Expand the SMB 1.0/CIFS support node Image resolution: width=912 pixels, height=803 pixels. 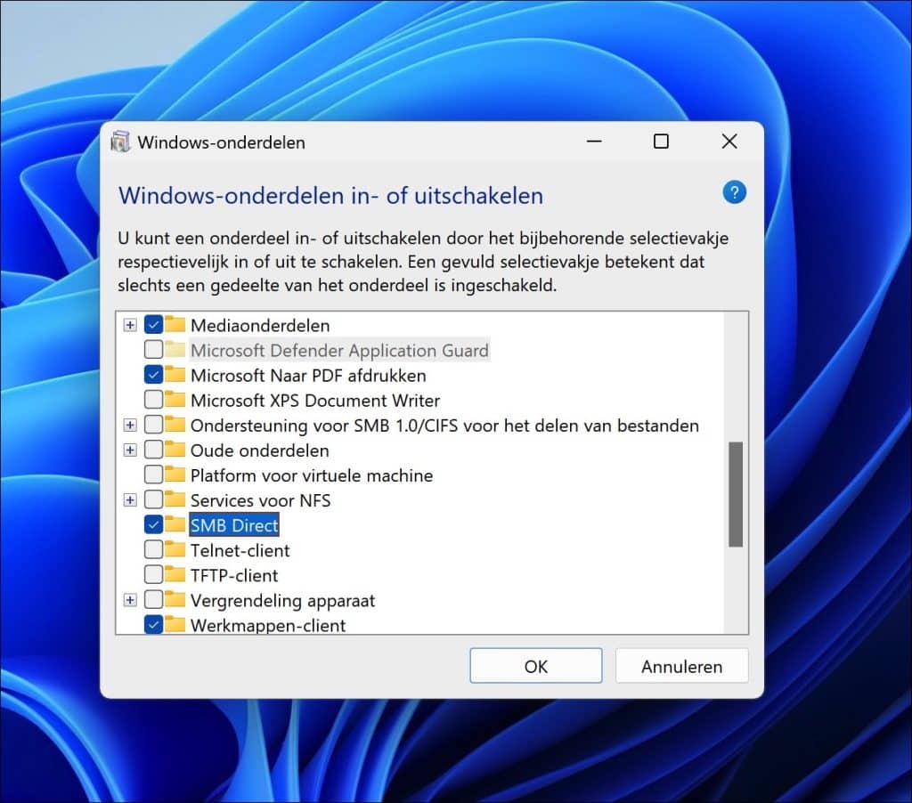[130, 425]
